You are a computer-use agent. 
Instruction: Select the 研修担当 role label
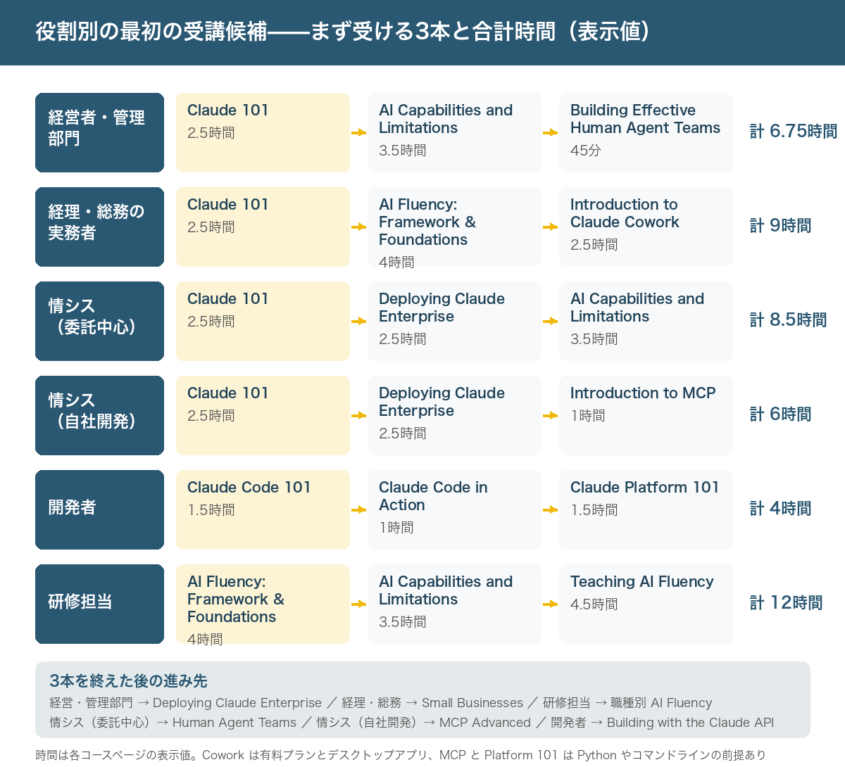coord(99,604)
